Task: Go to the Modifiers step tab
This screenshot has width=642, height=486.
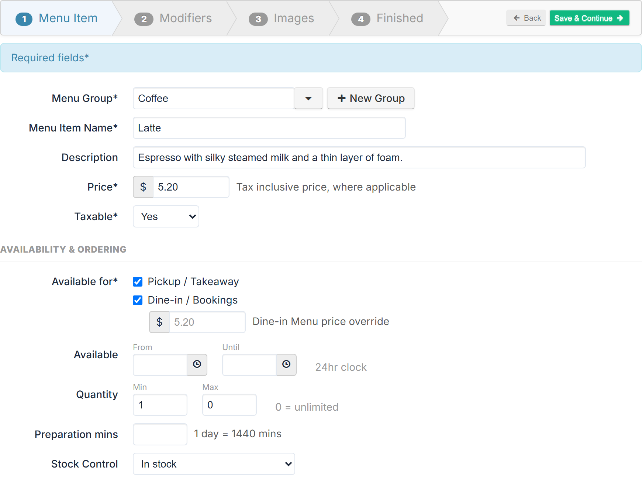Action: point(173,18)
